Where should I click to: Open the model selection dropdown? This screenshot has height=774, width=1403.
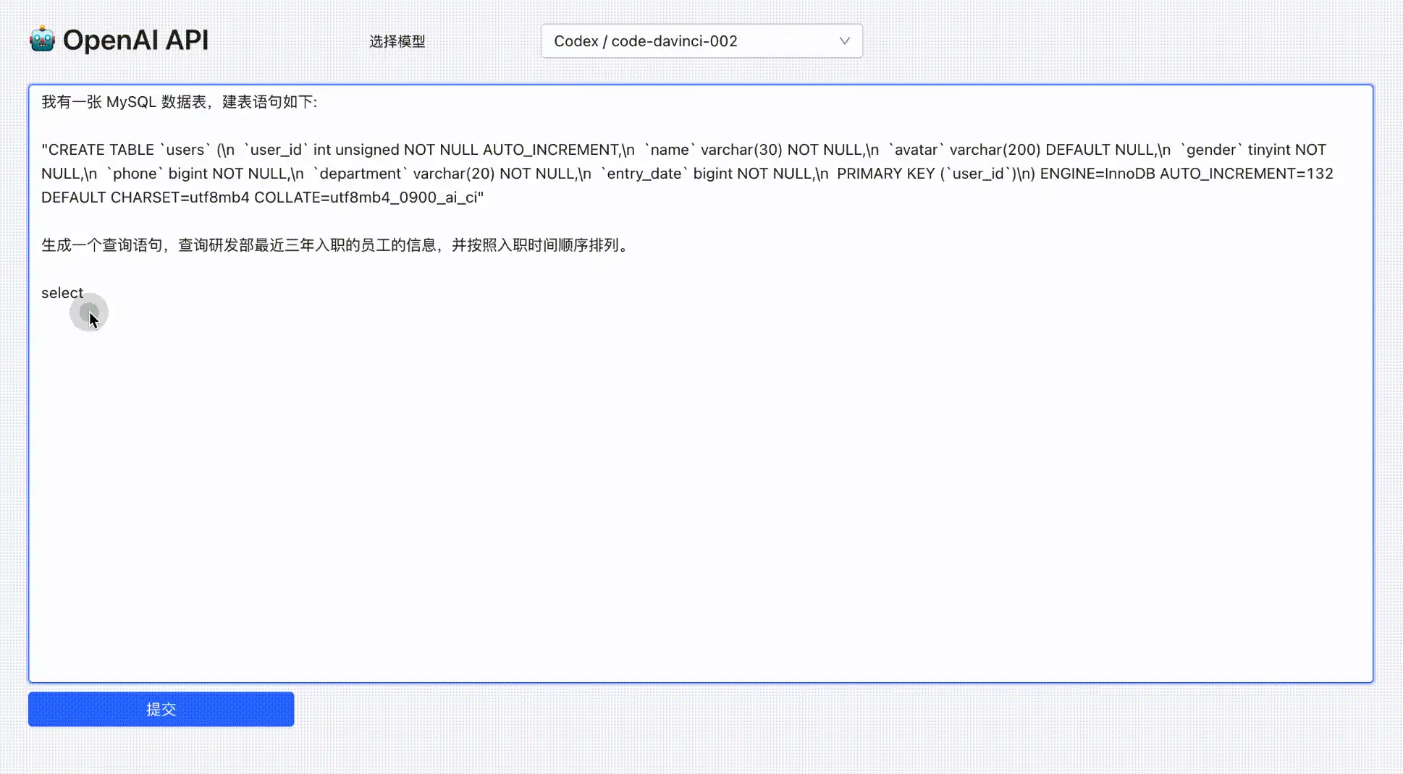tap(700, 41)
